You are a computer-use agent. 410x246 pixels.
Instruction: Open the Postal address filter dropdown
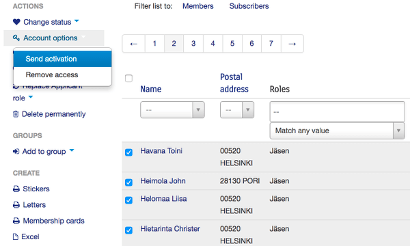[x=237, y=110]
